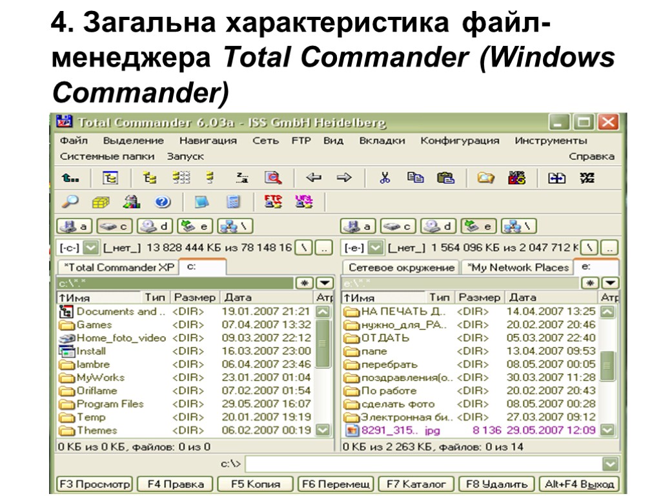This screenshot has height=496, width=661.
Task: Click F8 Удалить button
Action: [496, 484]
